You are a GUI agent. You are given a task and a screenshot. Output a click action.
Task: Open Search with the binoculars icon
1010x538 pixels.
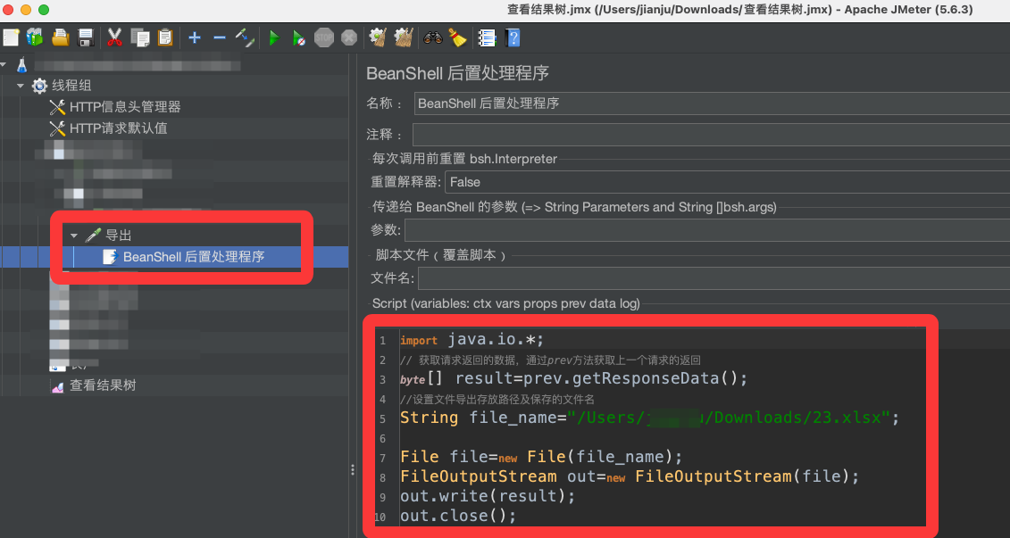point(433,38)
